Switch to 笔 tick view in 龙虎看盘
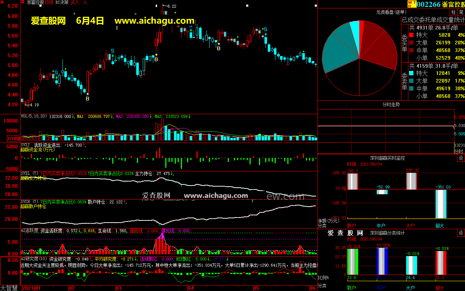 tap(461, 12)
